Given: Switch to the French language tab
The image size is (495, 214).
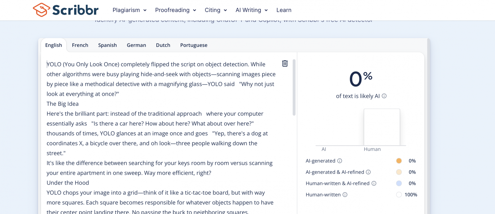Looking at the screenshot, I should (x=80, y=45).
